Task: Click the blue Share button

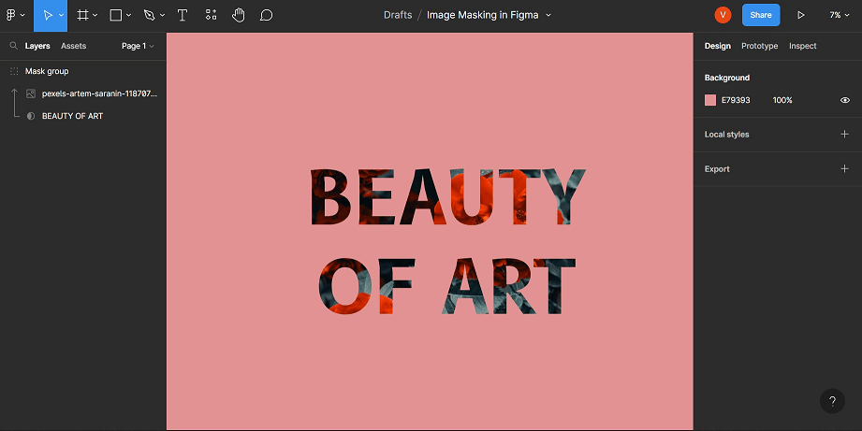Action: click(761, 15)
